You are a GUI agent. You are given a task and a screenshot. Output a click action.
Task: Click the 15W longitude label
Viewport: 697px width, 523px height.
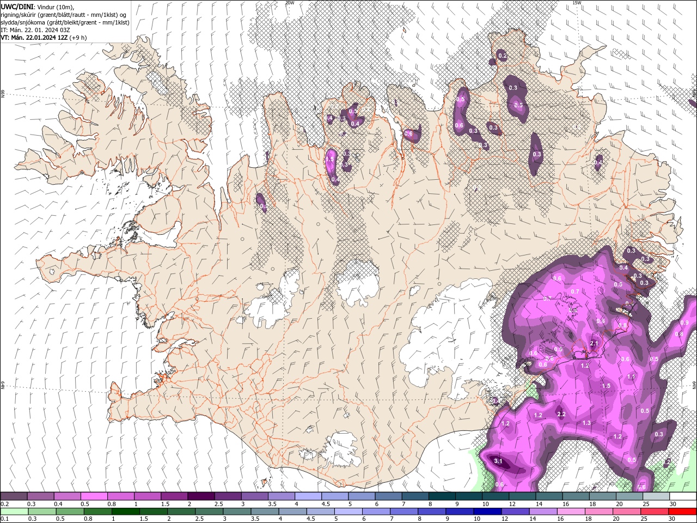[577, 3]
